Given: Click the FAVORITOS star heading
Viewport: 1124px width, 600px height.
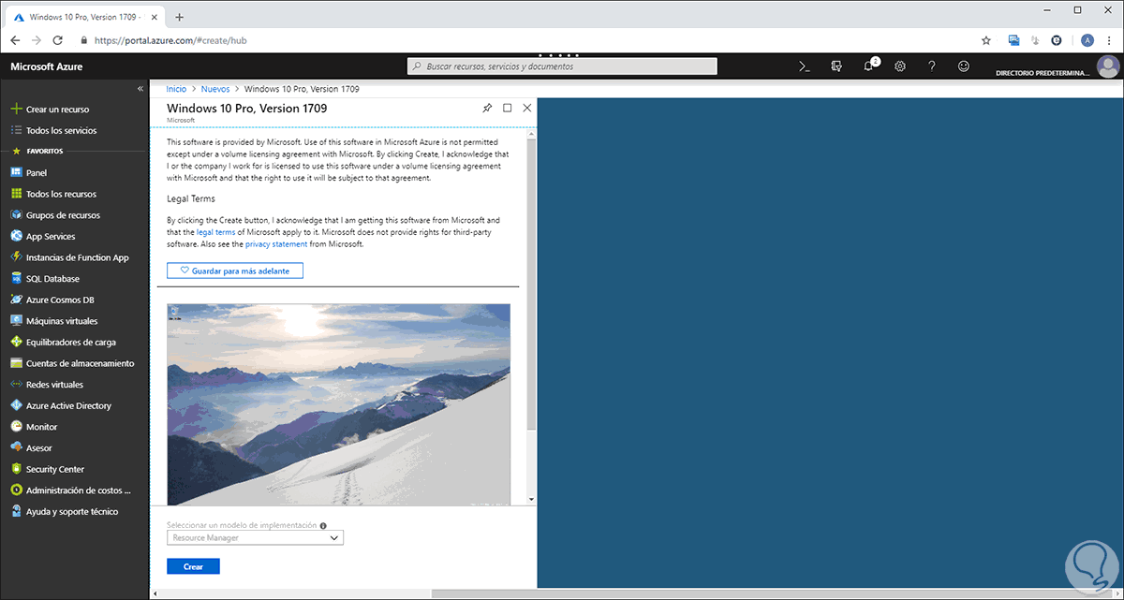Looking at the screenshot, I should 37,151.
